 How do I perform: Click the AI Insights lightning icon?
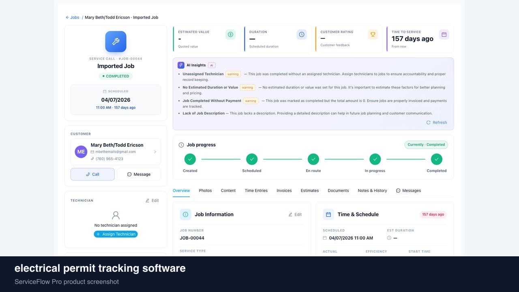181,65
